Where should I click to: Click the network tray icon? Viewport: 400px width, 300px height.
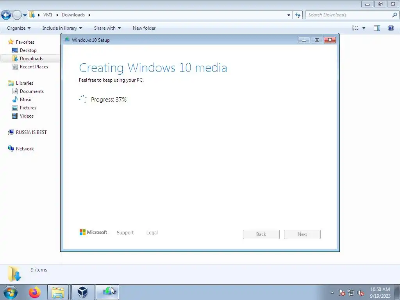(x=351, y=293)
